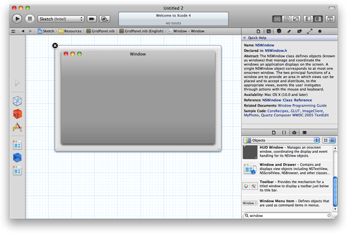This screenshot has width=347, height=233.
Task: Click the Window title in the canvas
Action: point(137,54)
